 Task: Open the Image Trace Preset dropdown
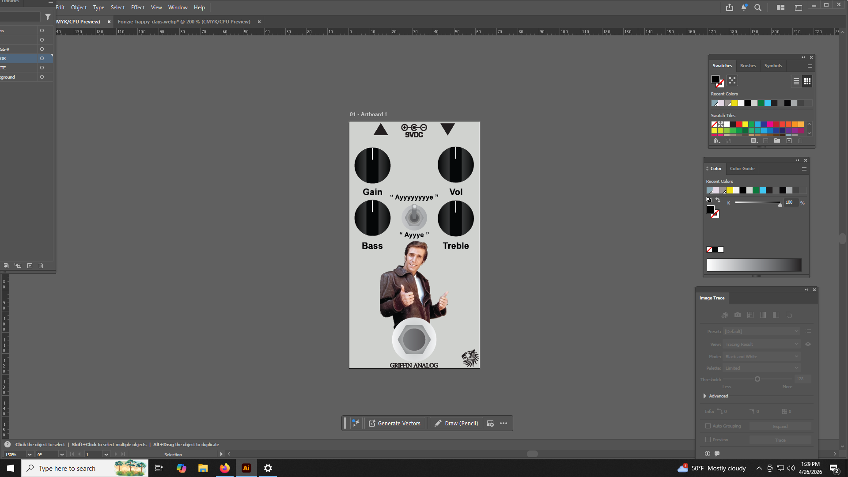761,332
